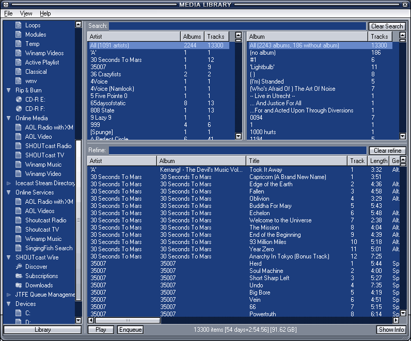Click the Show Info button
This screenshot has height=341, width=411.
(x=391, y=330)
